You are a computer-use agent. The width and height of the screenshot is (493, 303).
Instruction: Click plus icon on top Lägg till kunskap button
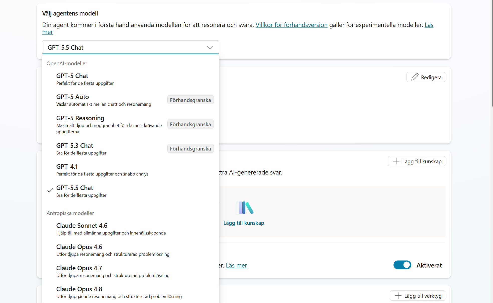396,161
